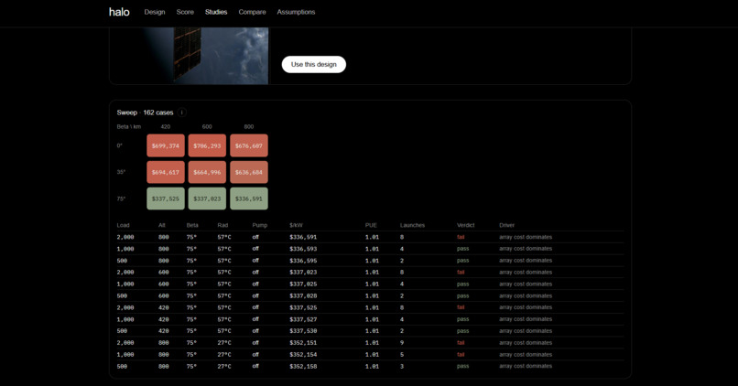Select the $694,617 heatmap cell
This screenshot has width=738, height=386.
click(166, 172)
